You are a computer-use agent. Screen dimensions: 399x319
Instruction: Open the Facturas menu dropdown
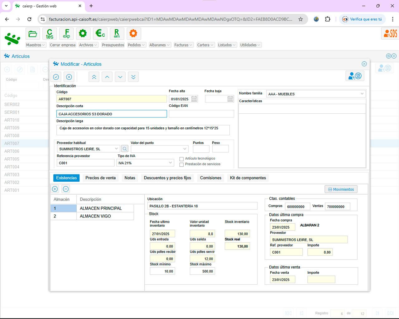(x=184, y=45)
